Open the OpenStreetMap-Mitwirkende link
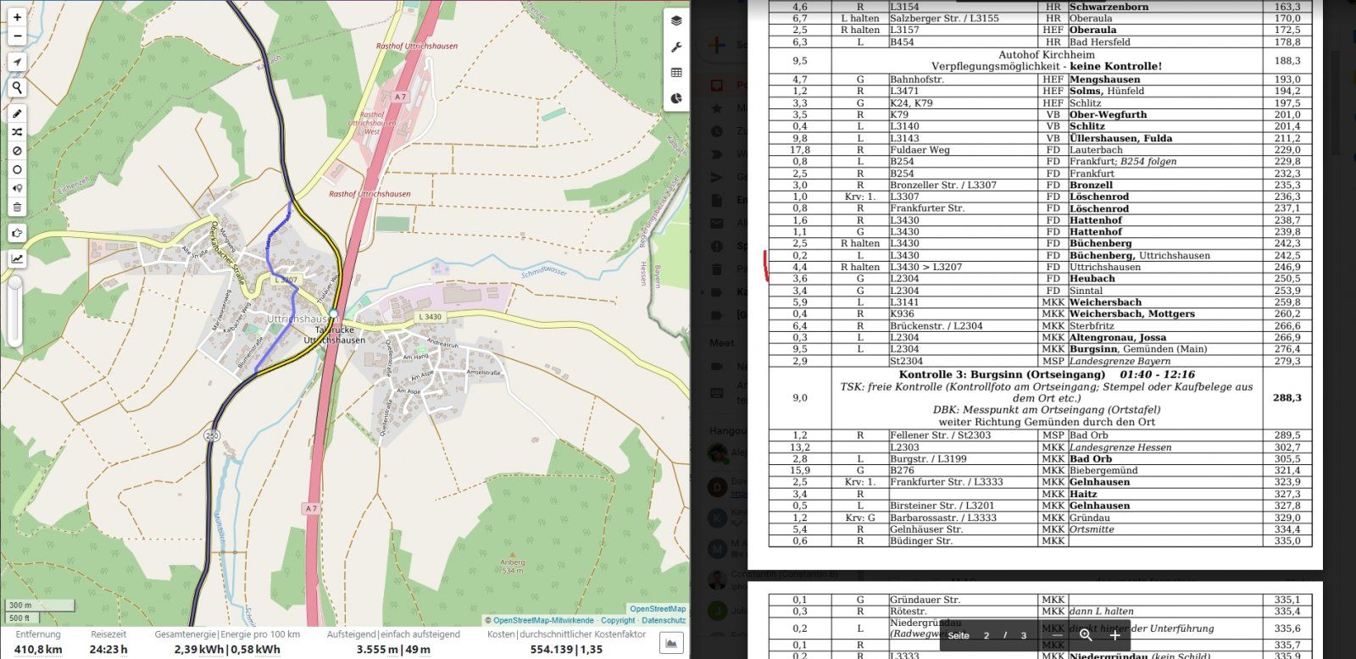 (x=543, y=621)
